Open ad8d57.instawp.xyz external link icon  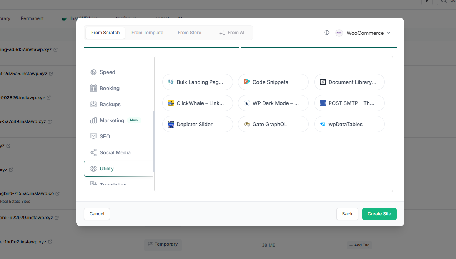[55, 49]
